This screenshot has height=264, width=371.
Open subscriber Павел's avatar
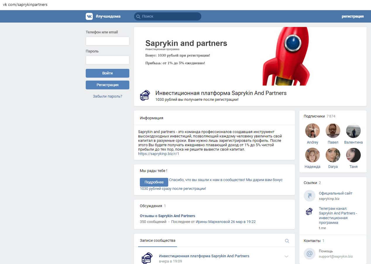click(333, 131)
